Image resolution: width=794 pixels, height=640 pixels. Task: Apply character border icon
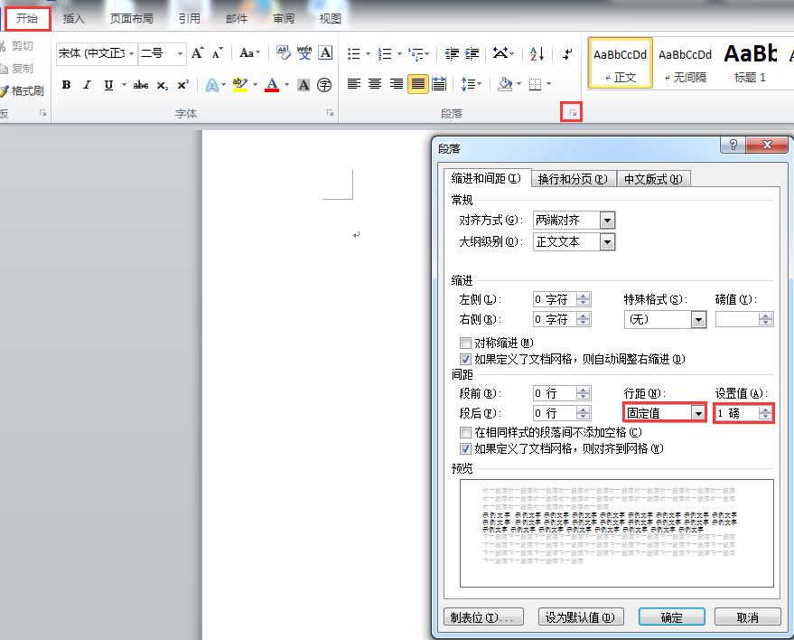pyautogui.click(x=325, y=52)
